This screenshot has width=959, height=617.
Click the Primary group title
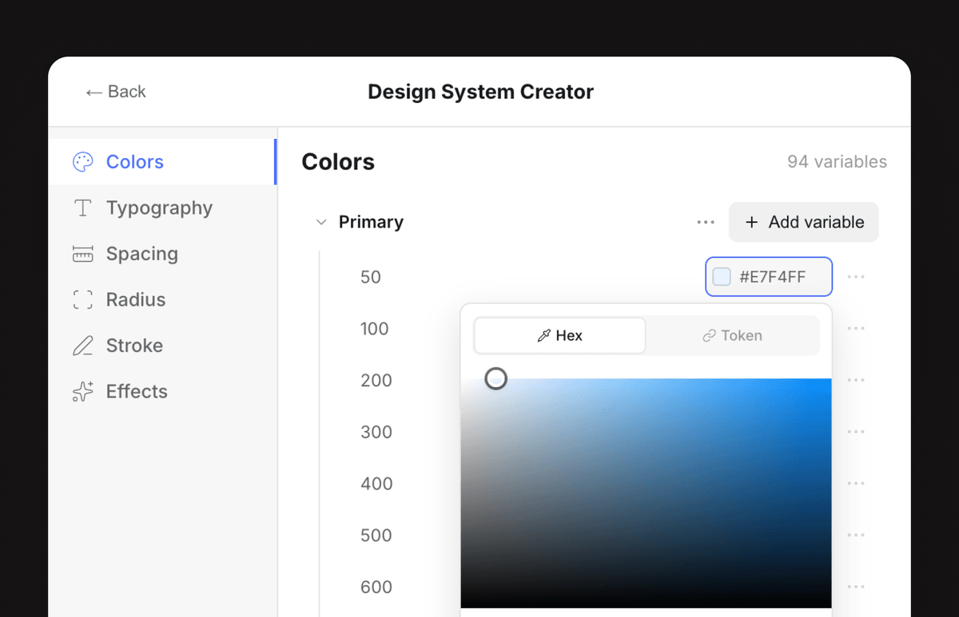point(371,223)
